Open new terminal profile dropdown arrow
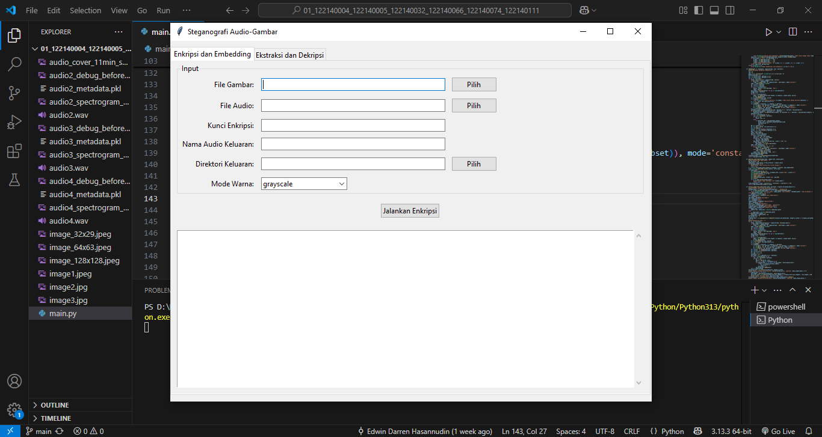 764,290
